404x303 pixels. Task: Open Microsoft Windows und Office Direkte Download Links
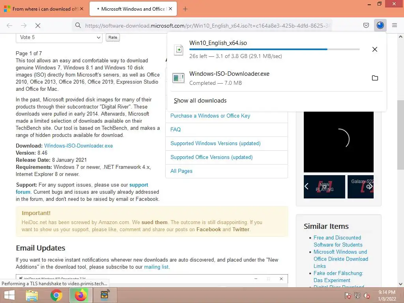coord(340,259)
